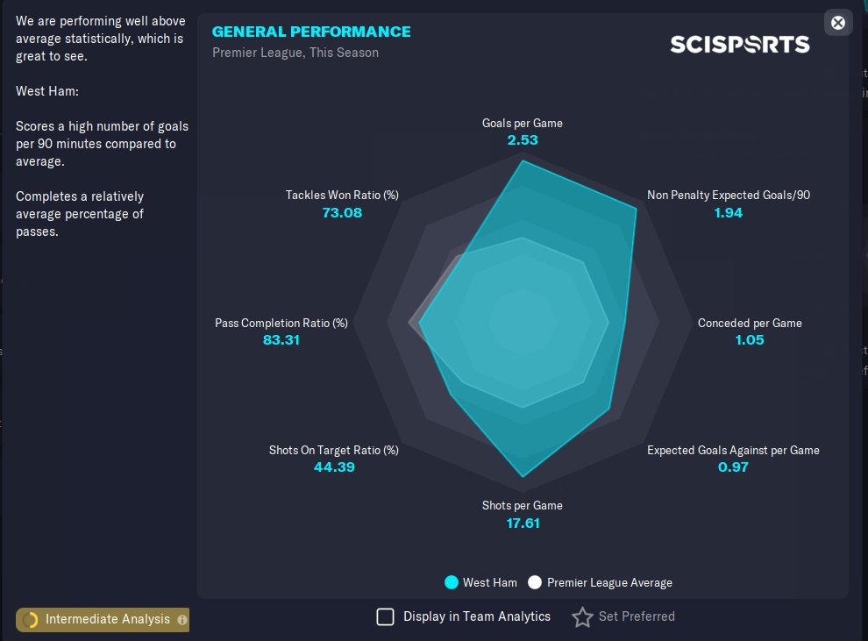Toggle Premier League Average legend label
868x641 pixels.
point(609,582)
